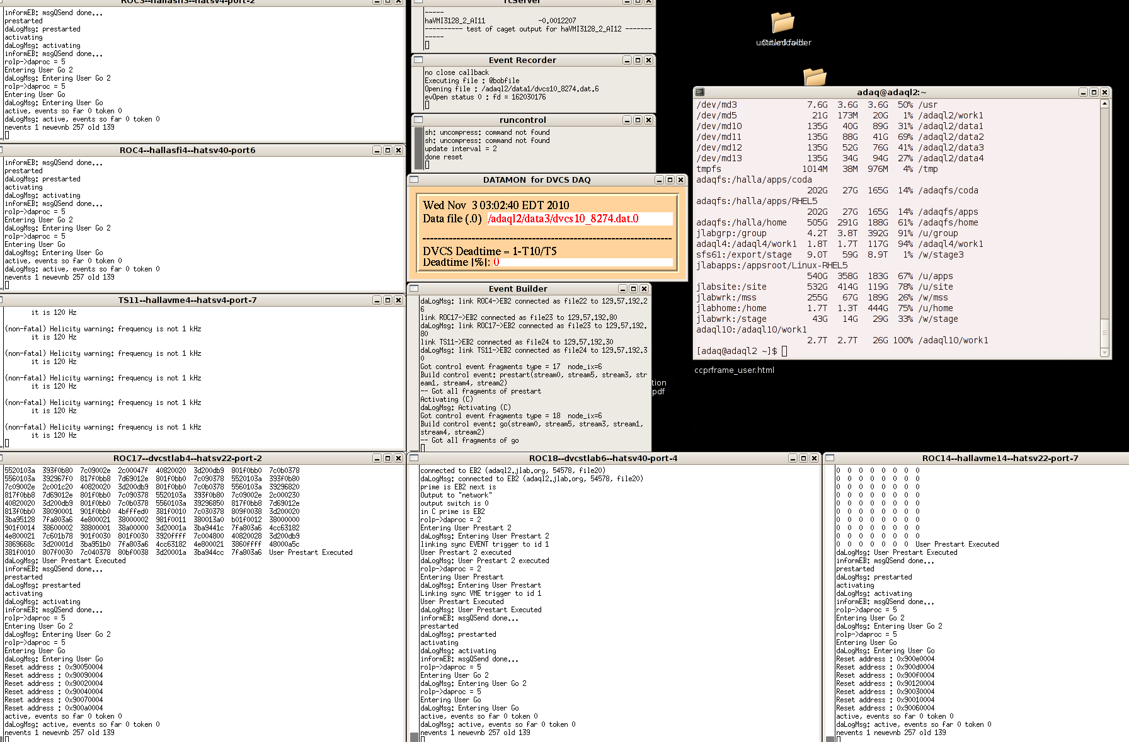Close the DATAMON for DVCS DAQ window
Screen dimensions: 1129x742
pos(680,180)
